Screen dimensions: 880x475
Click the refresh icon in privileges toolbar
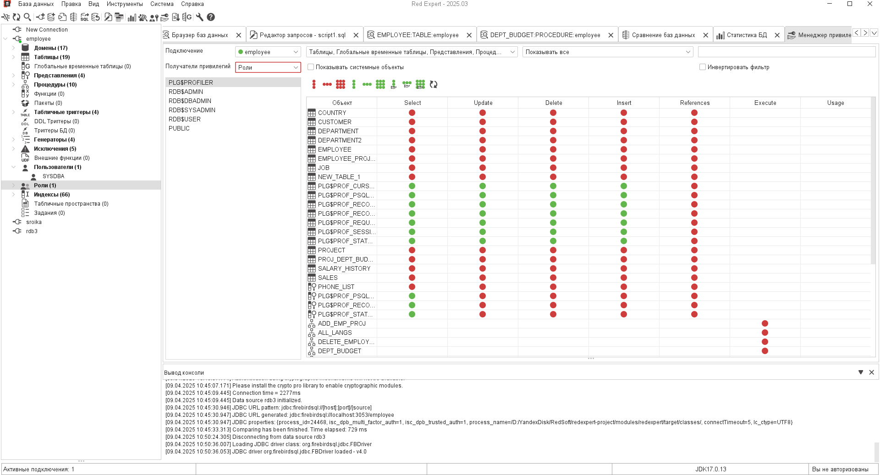pos(434,84)
